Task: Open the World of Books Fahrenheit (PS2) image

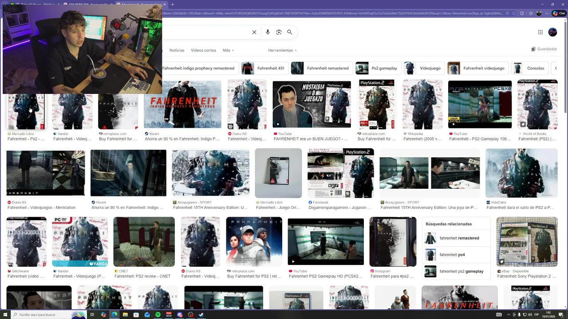Action: (537, 105)
